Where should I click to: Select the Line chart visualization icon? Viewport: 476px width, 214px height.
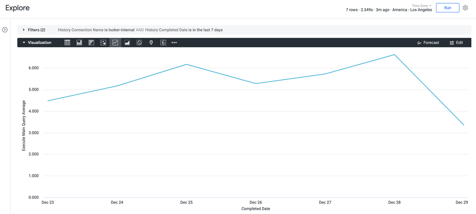pyautogui.click(x=115, y=43)
